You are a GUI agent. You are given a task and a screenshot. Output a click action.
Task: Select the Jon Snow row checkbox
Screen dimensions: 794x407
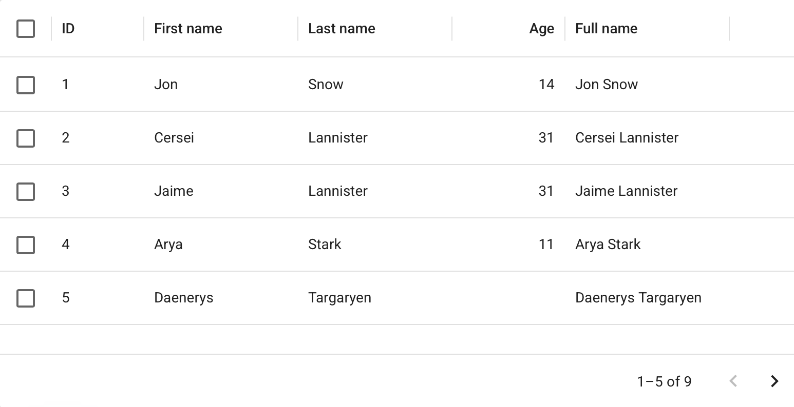click(26, 85)
